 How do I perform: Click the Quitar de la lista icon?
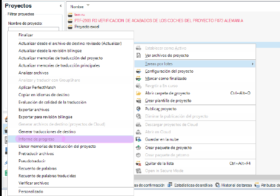(x=138, y=164)
